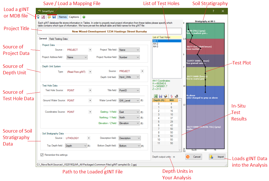Expand the Project Address field dropdown

pos(86,57)
